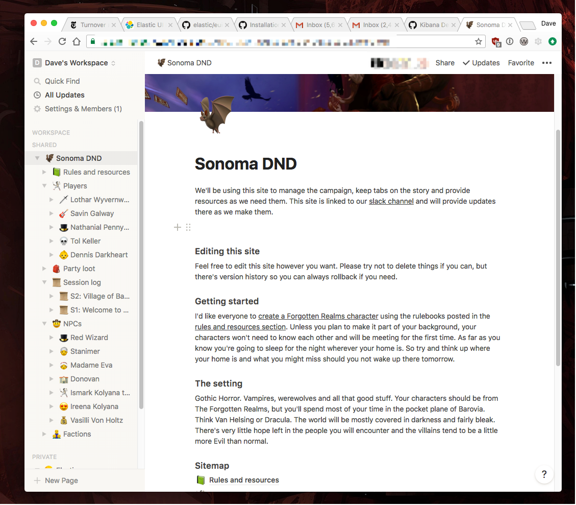This screenshot has height=505, width=576.
Task: Collapse the Session log arrow
Action: tap(44, 283)
